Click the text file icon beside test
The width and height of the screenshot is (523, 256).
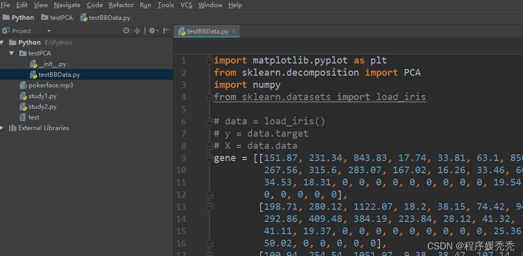pos(23,117)
